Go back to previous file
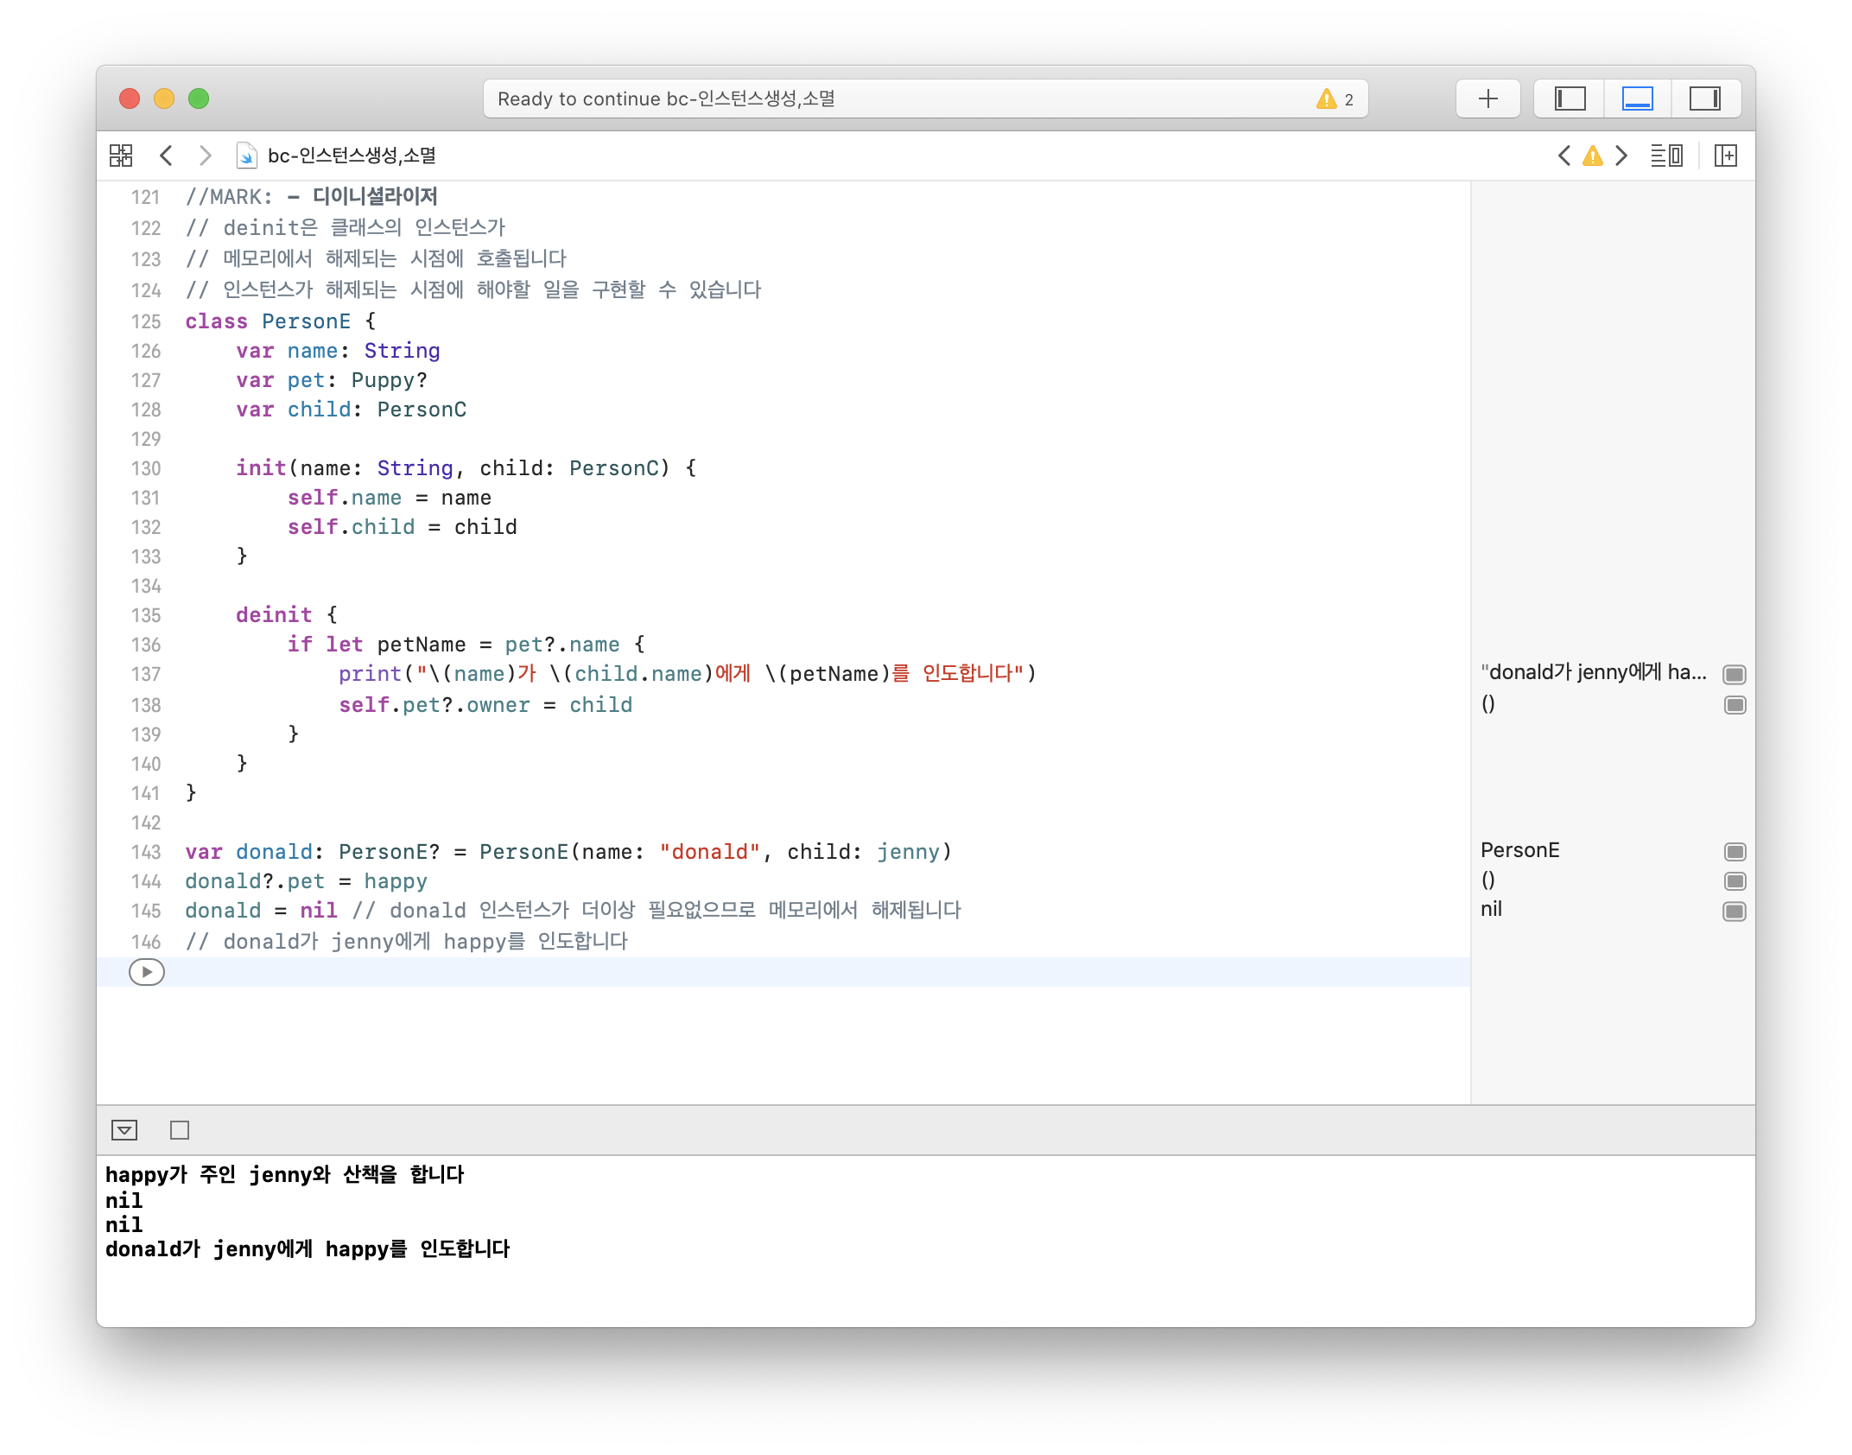Screen dimensions: 1852x1455 click(167, 156)
